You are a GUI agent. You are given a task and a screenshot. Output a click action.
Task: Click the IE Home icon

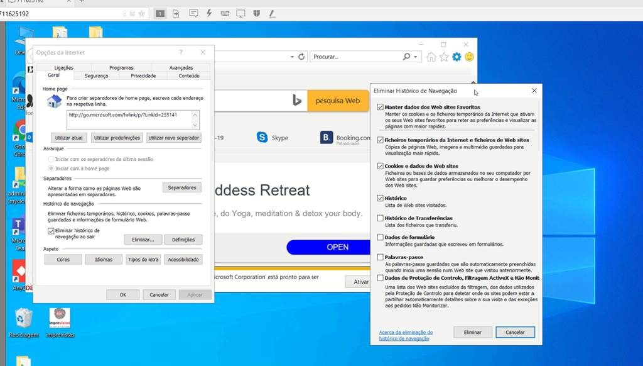pyautogui.click(x=431, y=57)
